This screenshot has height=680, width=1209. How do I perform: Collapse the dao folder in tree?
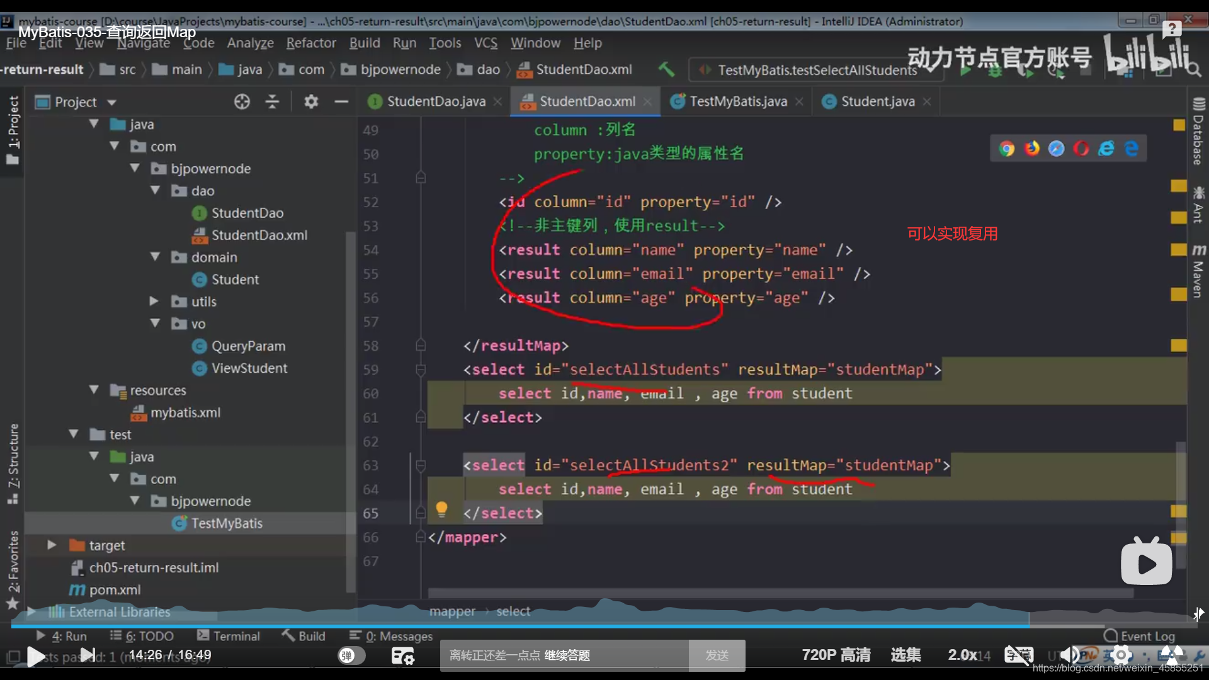pos(156,190)
